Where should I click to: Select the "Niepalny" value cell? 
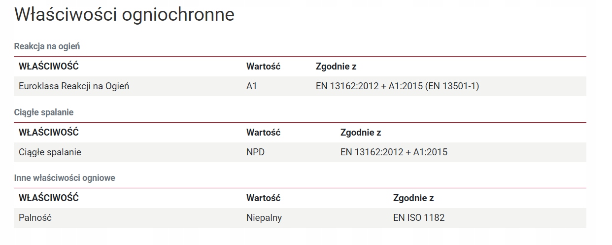pos(264,217)
